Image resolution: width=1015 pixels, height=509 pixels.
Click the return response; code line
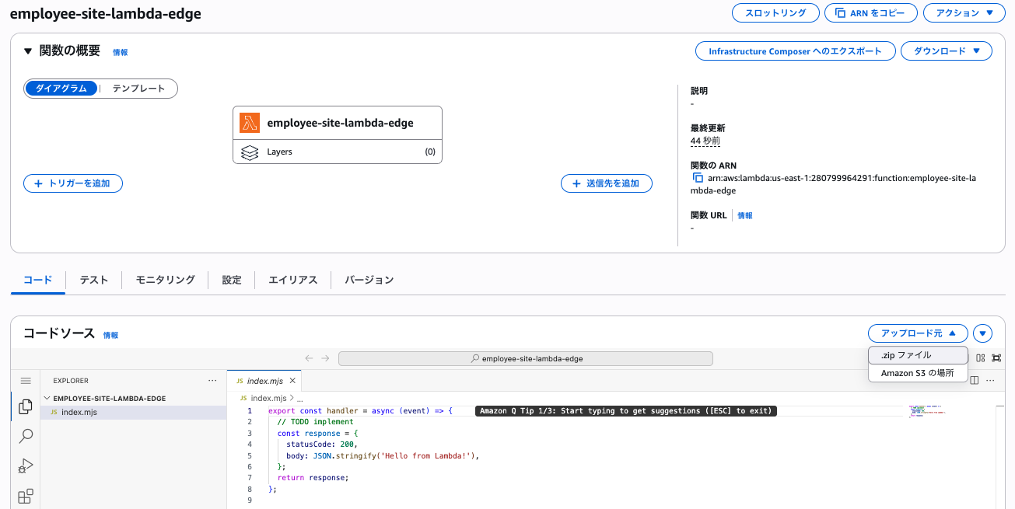[x=313, y=478]
